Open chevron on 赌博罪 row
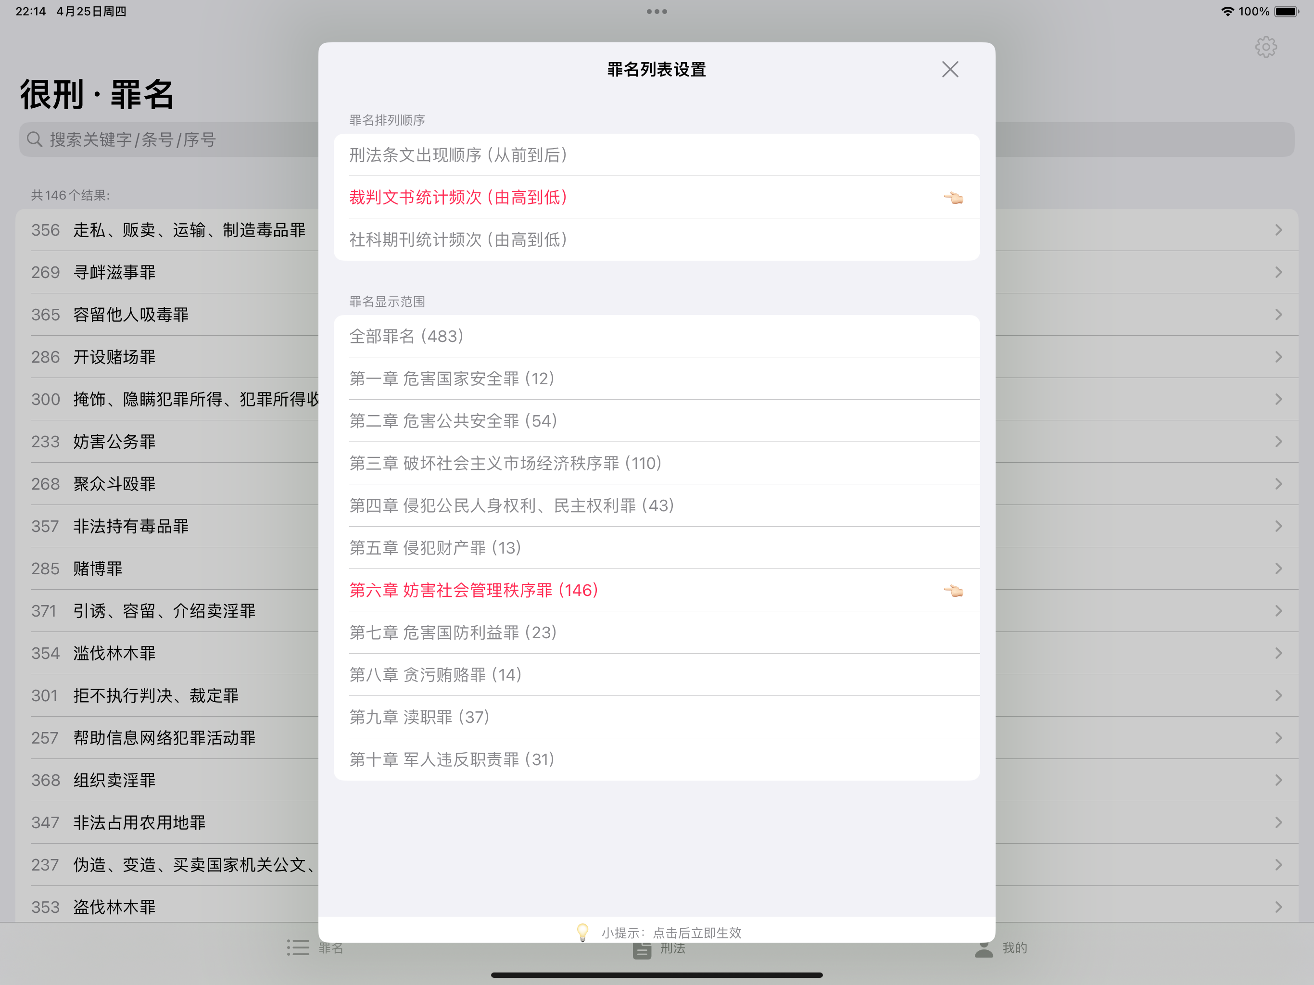 (1278, 568)
